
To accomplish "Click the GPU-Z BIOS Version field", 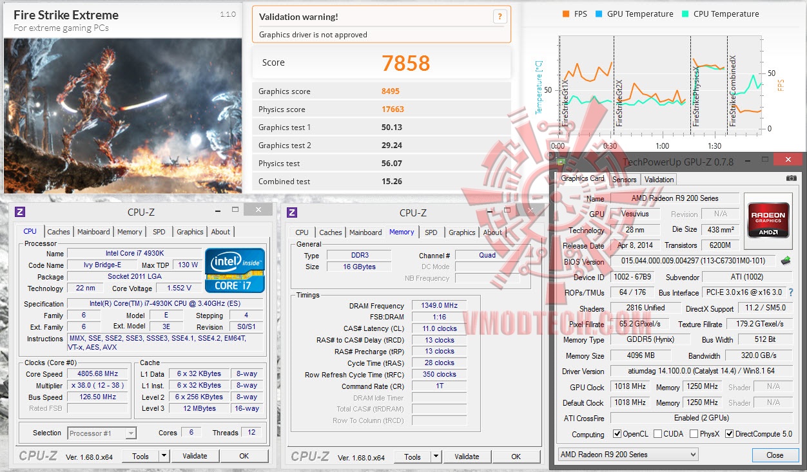I will coord(693,261).
